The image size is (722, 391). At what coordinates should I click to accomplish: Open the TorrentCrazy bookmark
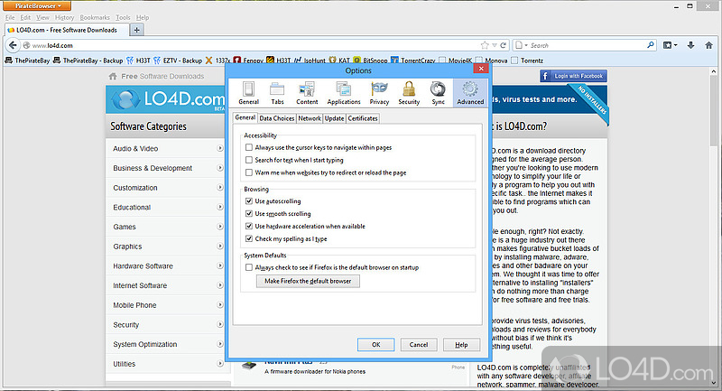coord(413,61)
